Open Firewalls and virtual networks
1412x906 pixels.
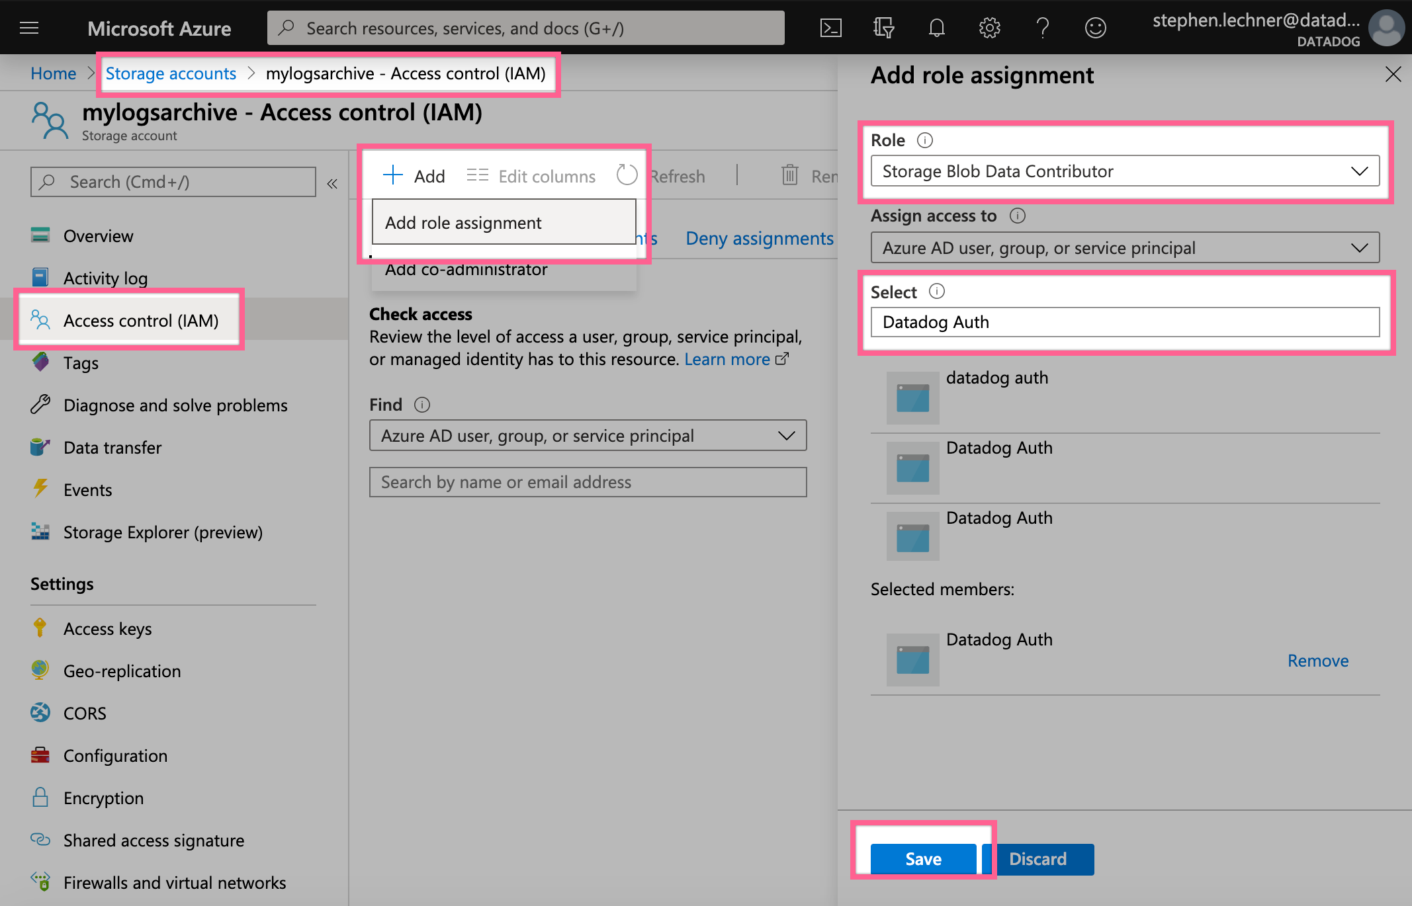click(x=159, y=883)
